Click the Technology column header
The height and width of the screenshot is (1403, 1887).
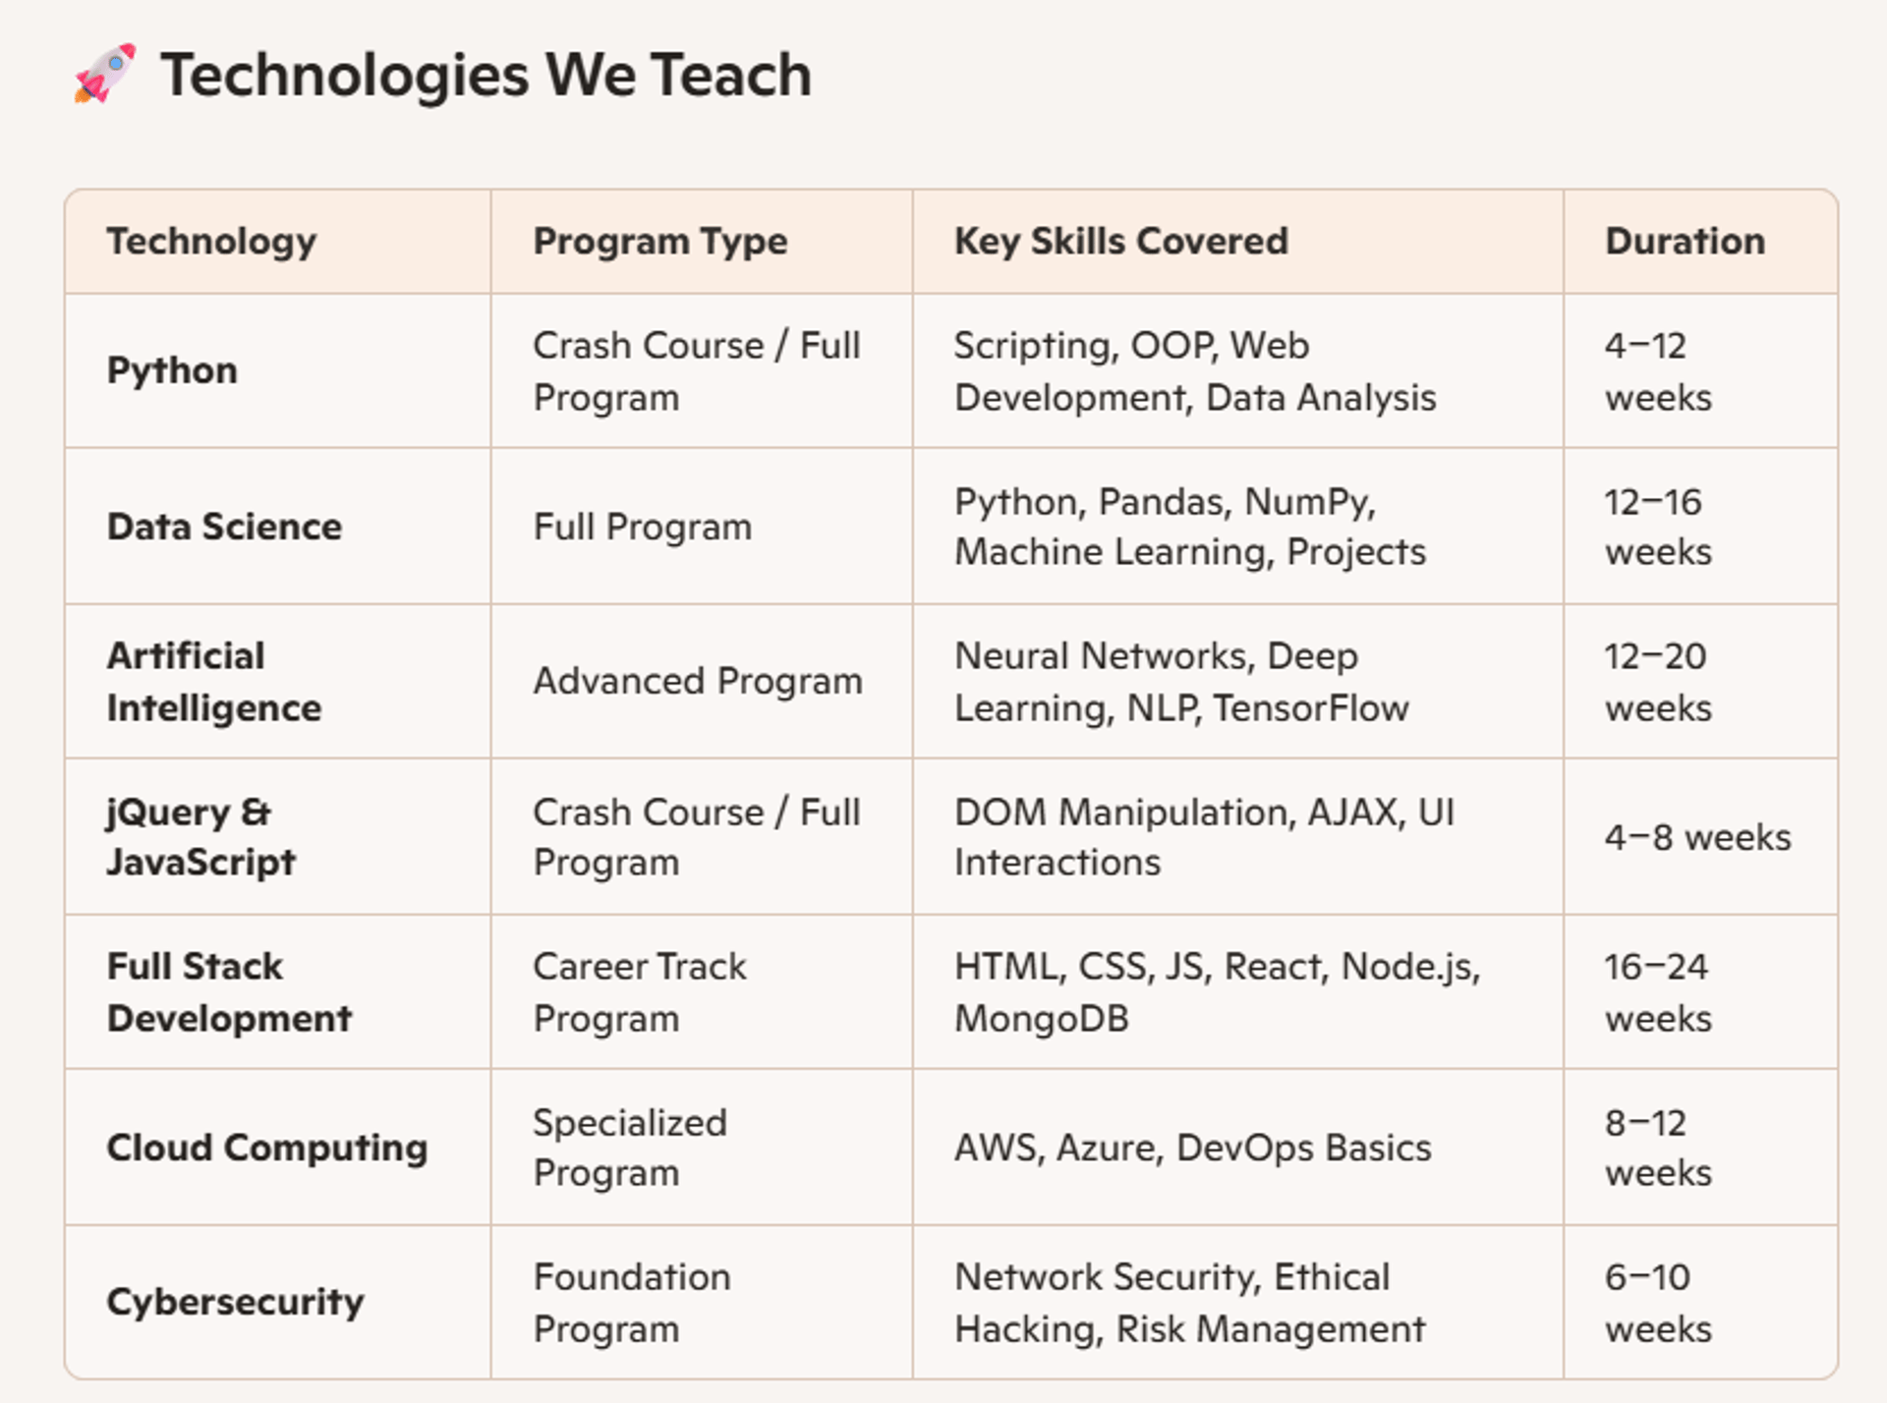click(x=211, y=242)
